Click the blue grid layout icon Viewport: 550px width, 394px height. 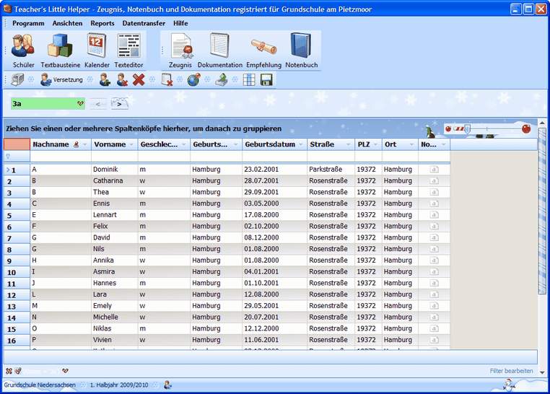point(249,80)
